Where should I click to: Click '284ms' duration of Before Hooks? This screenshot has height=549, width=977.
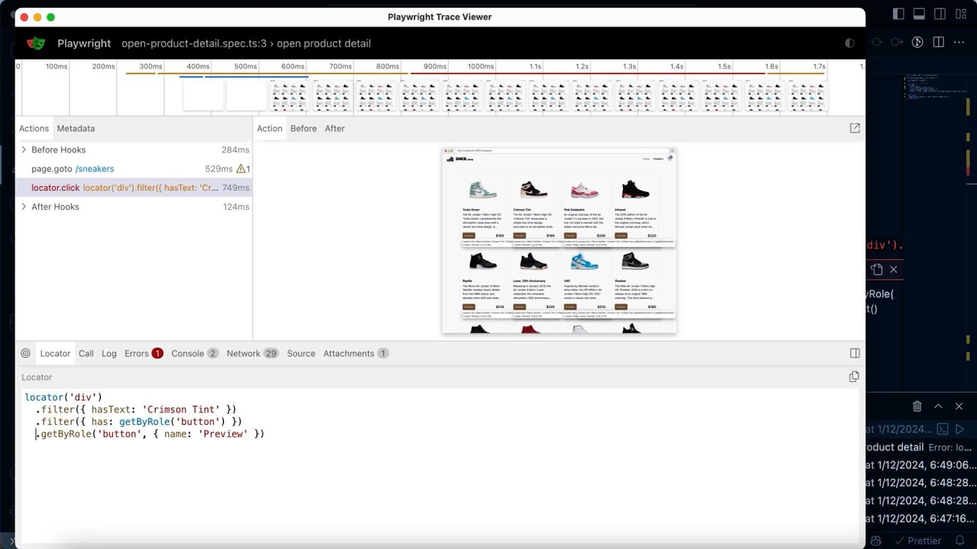(235, 149)
